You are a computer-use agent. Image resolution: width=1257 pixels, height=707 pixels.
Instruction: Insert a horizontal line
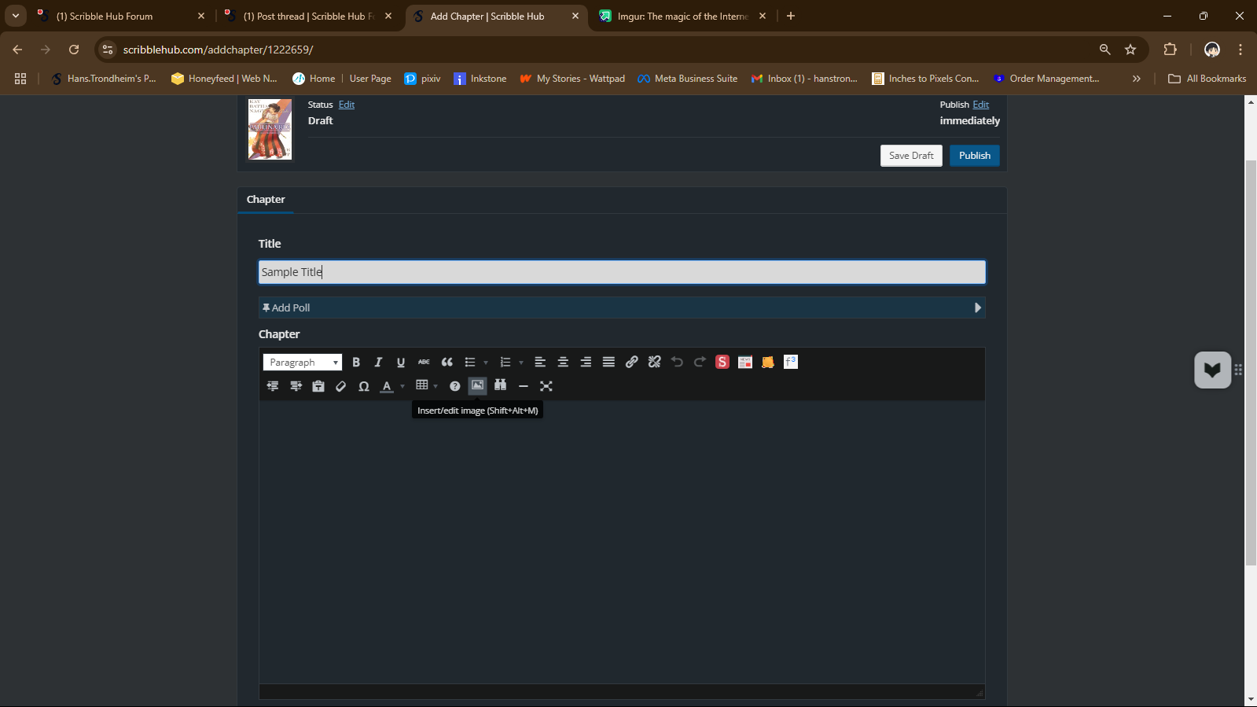[524, 386]
